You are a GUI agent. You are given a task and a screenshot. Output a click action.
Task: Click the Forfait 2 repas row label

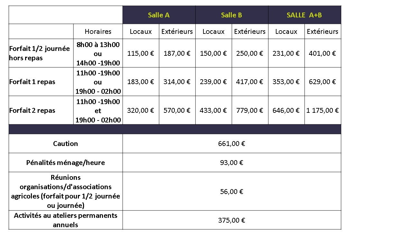click(32, 111)
